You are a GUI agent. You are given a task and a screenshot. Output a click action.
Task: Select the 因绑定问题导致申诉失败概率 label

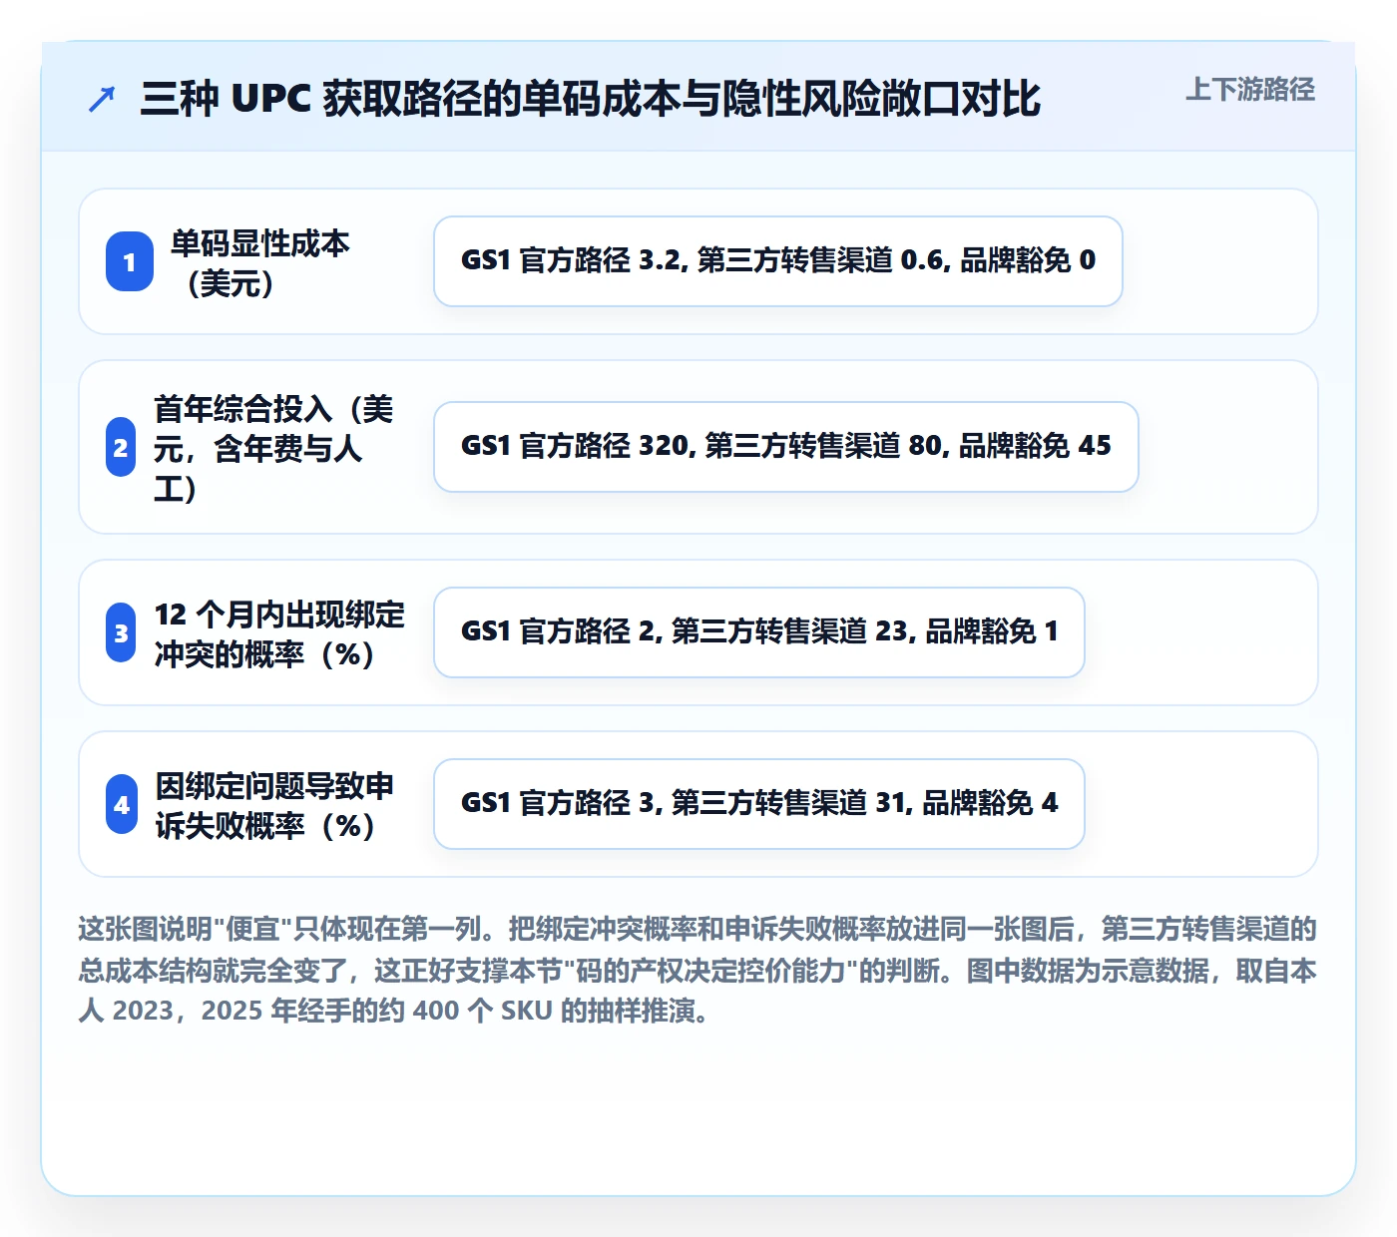click(x=275, y=805)
